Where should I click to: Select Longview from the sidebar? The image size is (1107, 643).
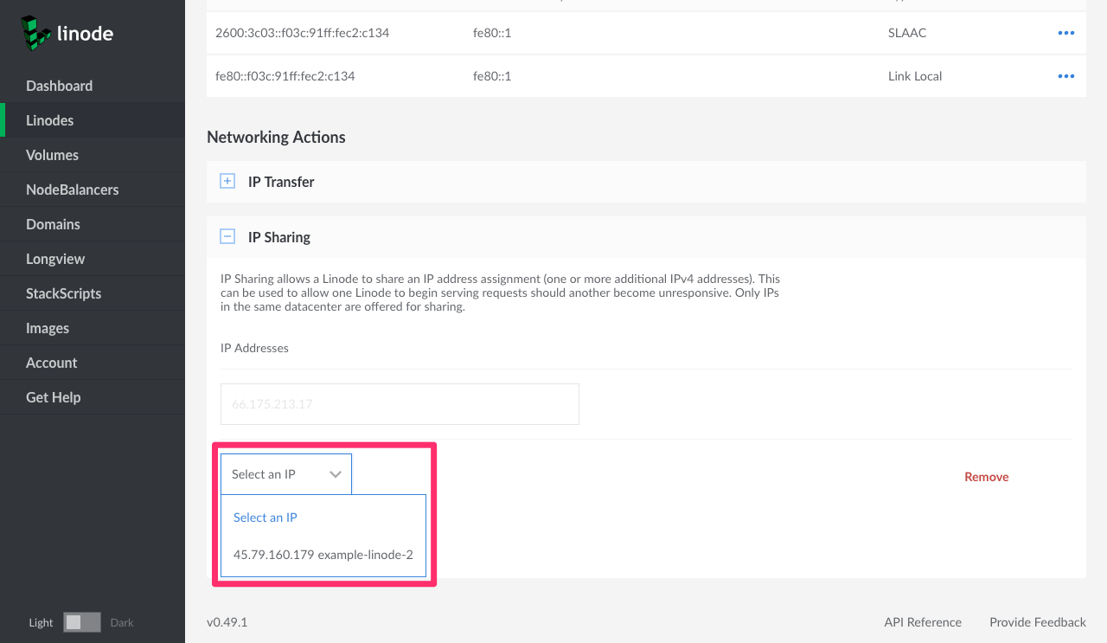pos(55,259)
